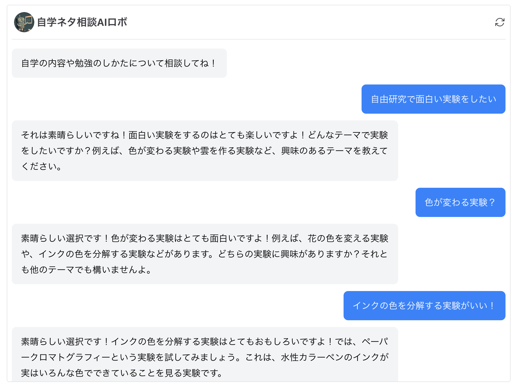Select the greeting bubble 自学の内容や勉強のしかた
Viewport: 519px width, 389px height.
[119, 63]
